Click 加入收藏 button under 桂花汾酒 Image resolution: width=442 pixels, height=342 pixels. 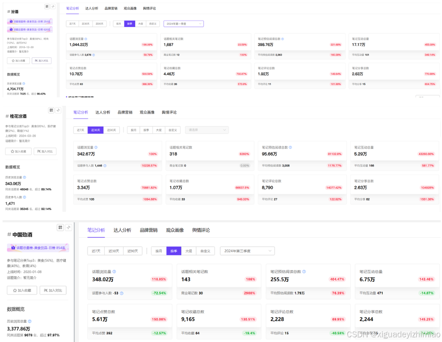point(18,152)
